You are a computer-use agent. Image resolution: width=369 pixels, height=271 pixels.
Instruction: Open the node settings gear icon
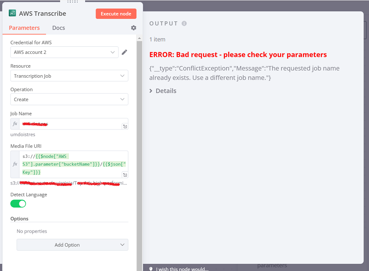(133, 28)
